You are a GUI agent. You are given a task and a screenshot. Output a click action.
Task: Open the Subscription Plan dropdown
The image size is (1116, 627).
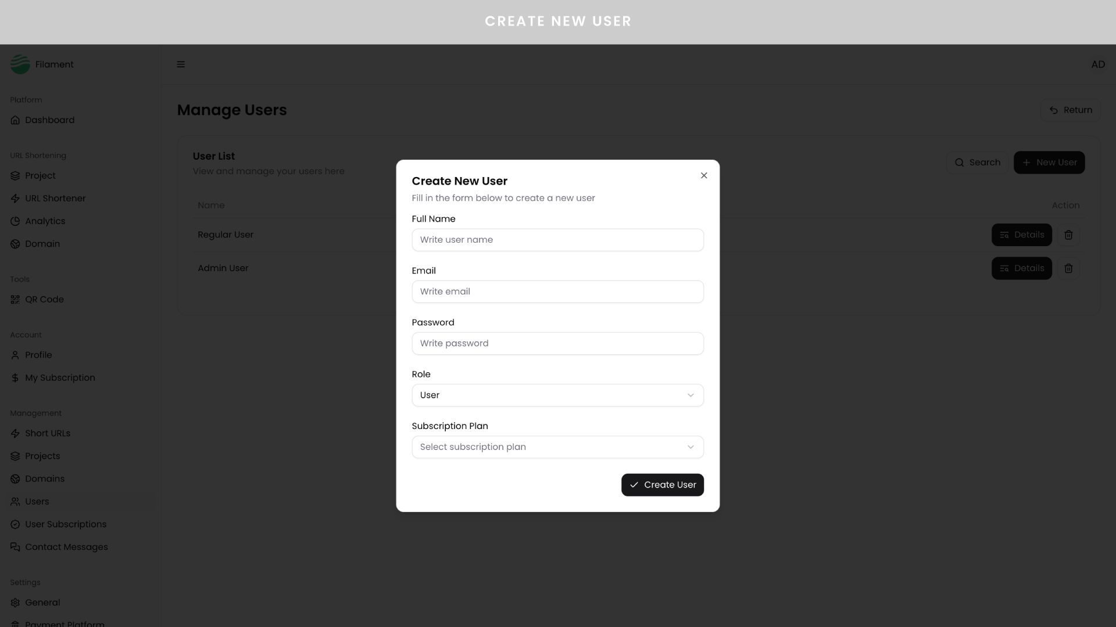557,447
